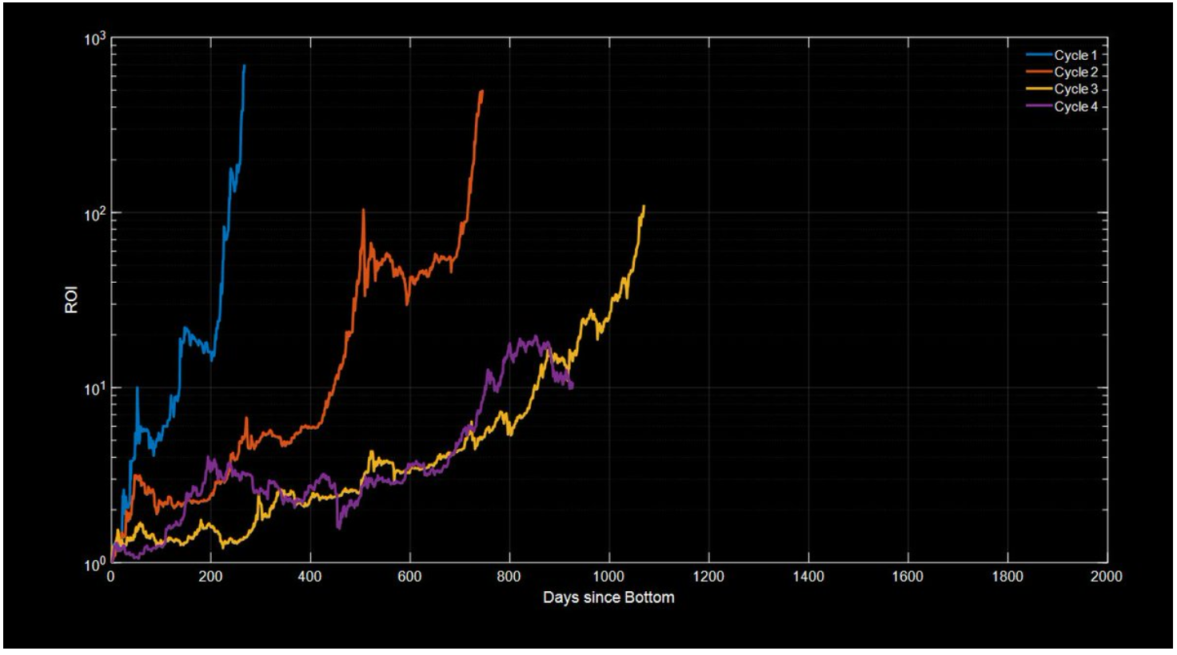This screenshot has height=655, width=1177.
Task: Click the 1200 tick on the x-axis
Action: coord(708,576)
